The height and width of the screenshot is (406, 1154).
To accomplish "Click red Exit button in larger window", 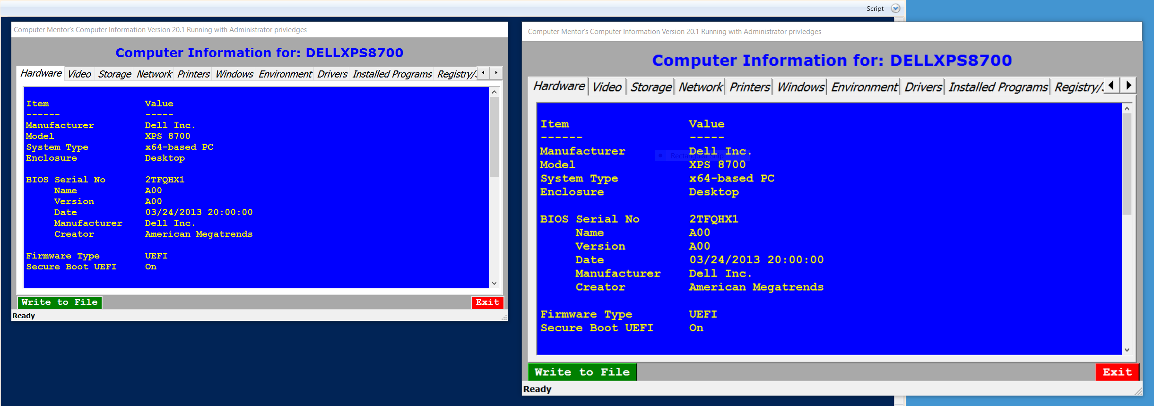I will pyautogui.click(x=1117, y=372).
